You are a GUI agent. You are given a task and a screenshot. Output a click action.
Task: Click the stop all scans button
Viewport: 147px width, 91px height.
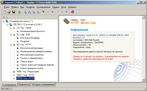pyautogui.click(x=67, y=12)
